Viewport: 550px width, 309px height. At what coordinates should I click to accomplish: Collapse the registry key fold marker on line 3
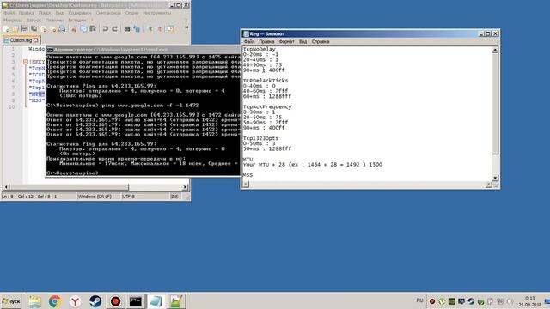pos(26,62)
